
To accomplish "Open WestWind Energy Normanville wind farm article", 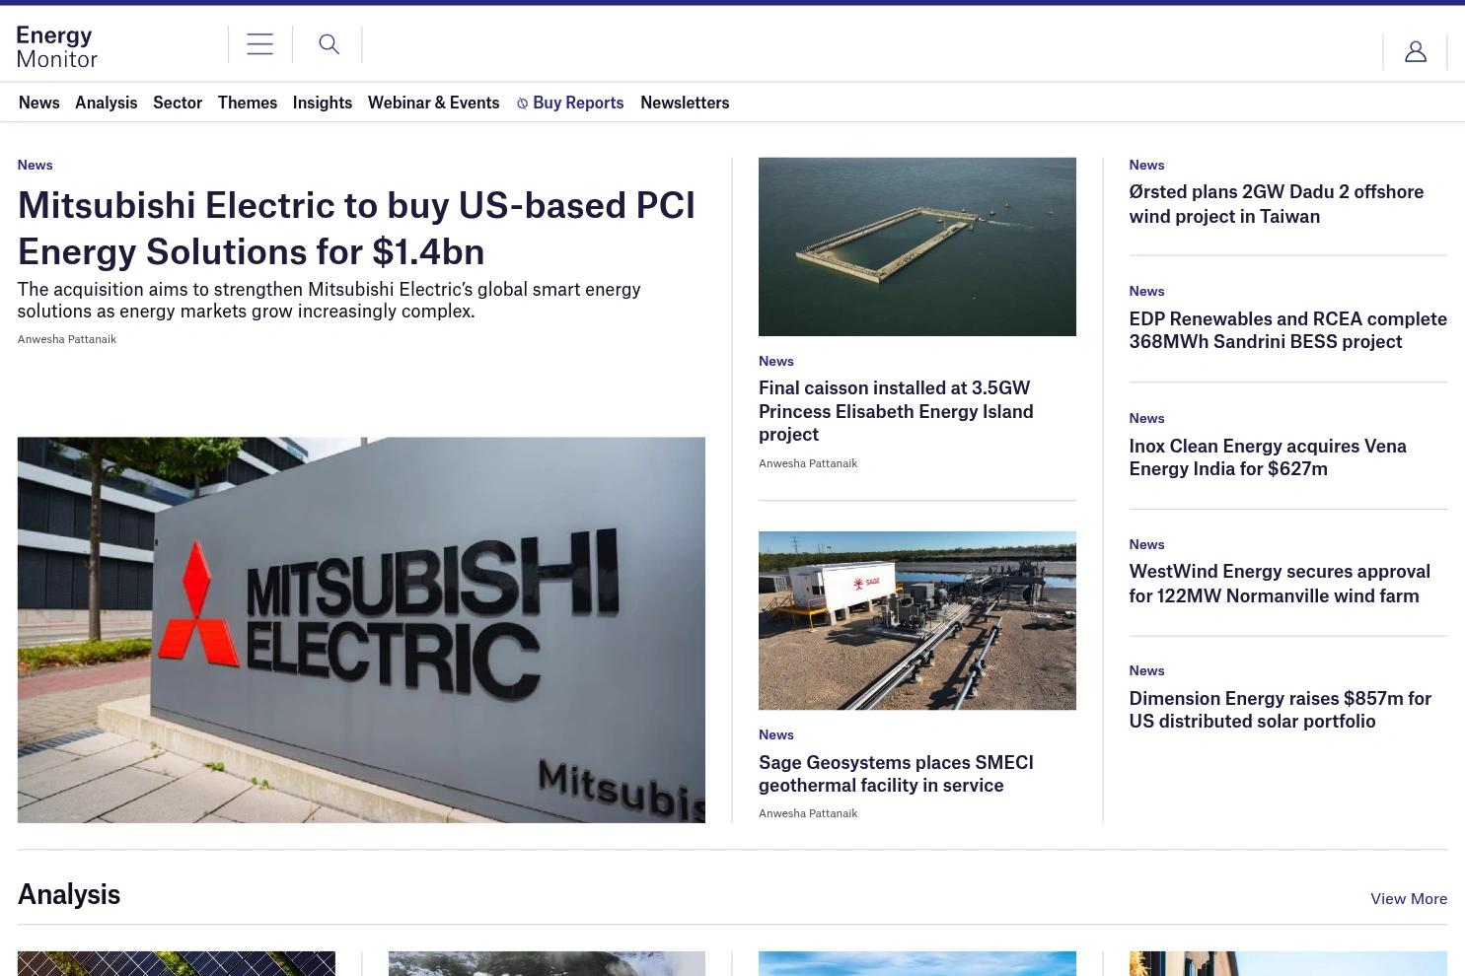I will pyautogui.click(x=1280, y=584).
